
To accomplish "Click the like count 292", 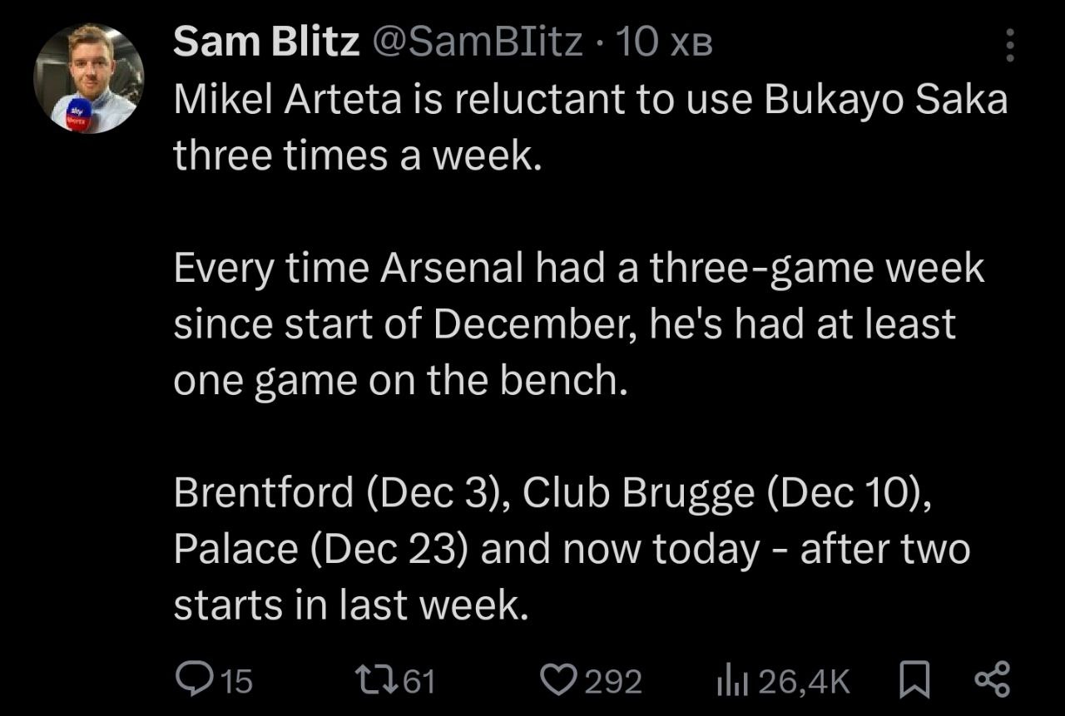I will click(612, 681).
